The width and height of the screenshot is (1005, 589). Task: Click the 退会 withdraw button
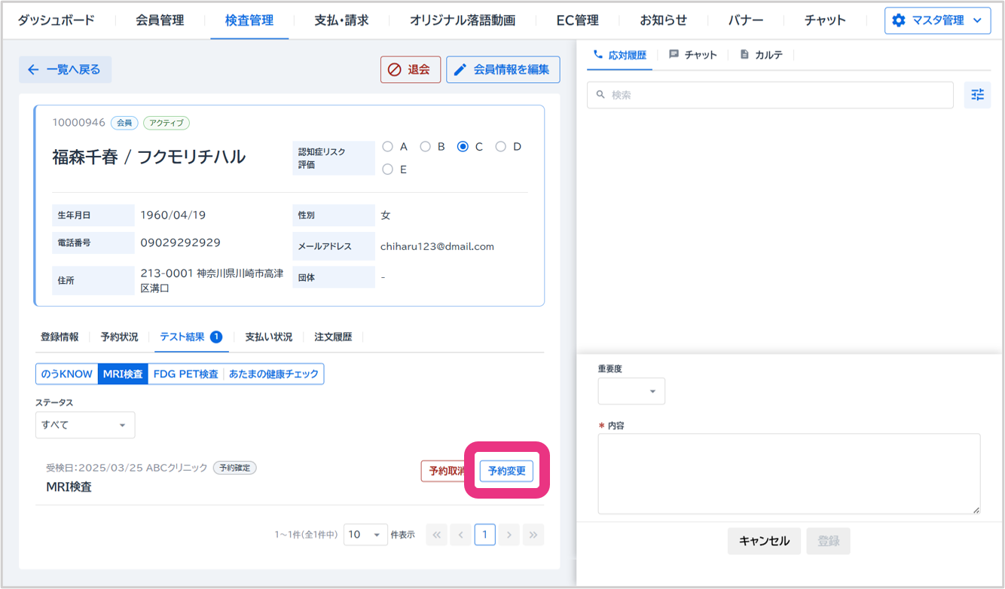pyautogui.click(x=410, y=69)
